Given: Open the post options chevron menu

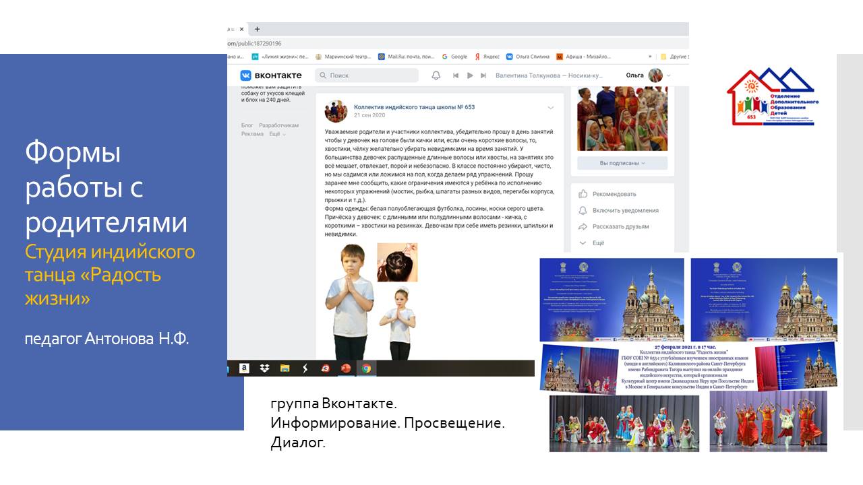Looking at the screenshot, I should [x=551, y=108].
